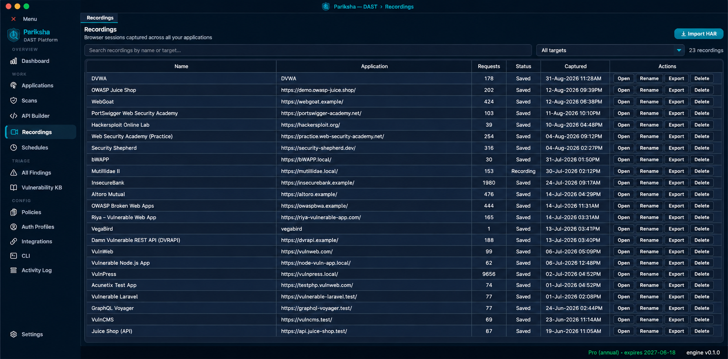Click Recordings in the title breadcrumb
This screenshot has width=728, height=359.
(x=399, y=7)
